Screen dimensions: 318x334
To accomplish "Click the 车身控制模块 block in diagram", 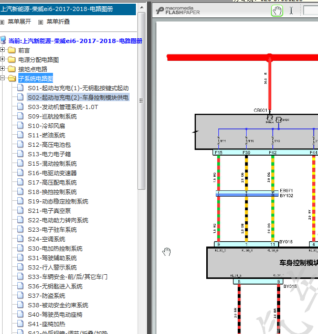I will [262, 263].
